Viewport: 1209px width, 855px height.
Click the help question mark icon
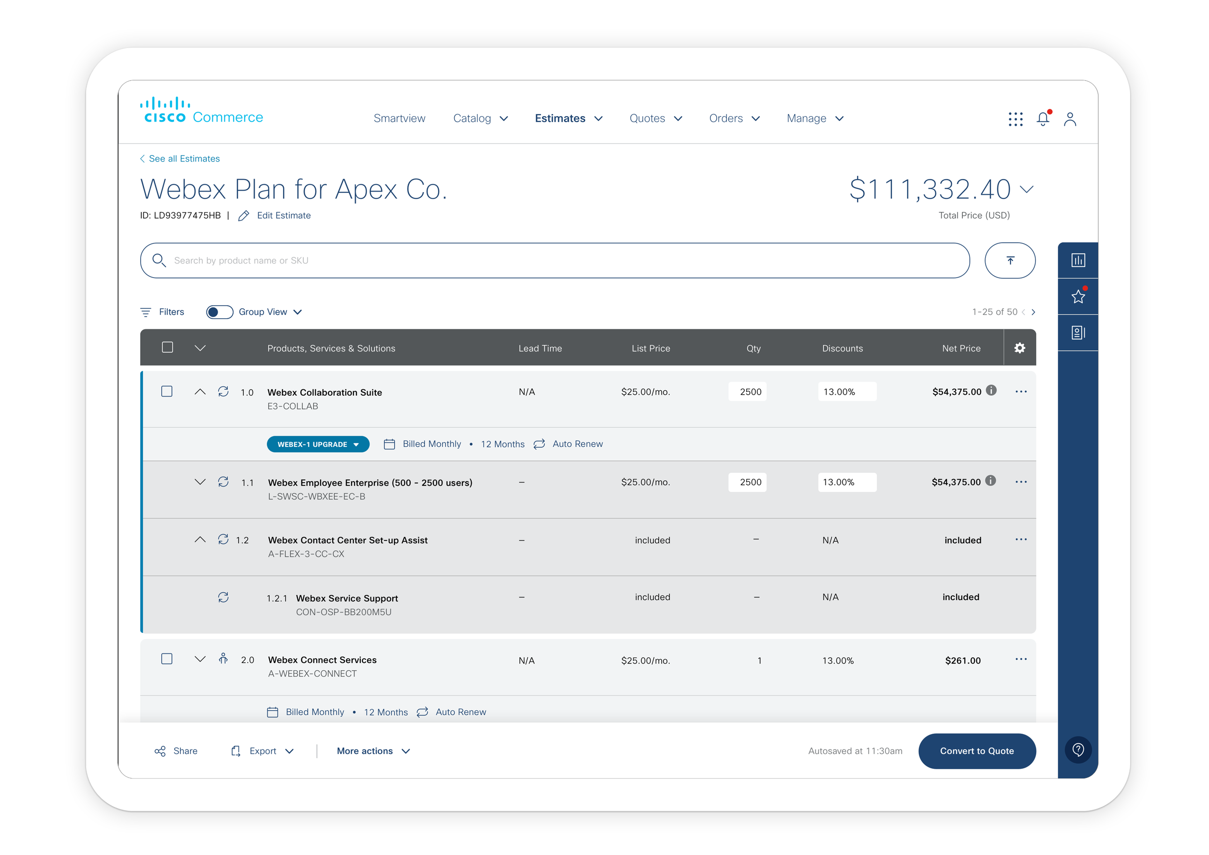click(1078, 750)
